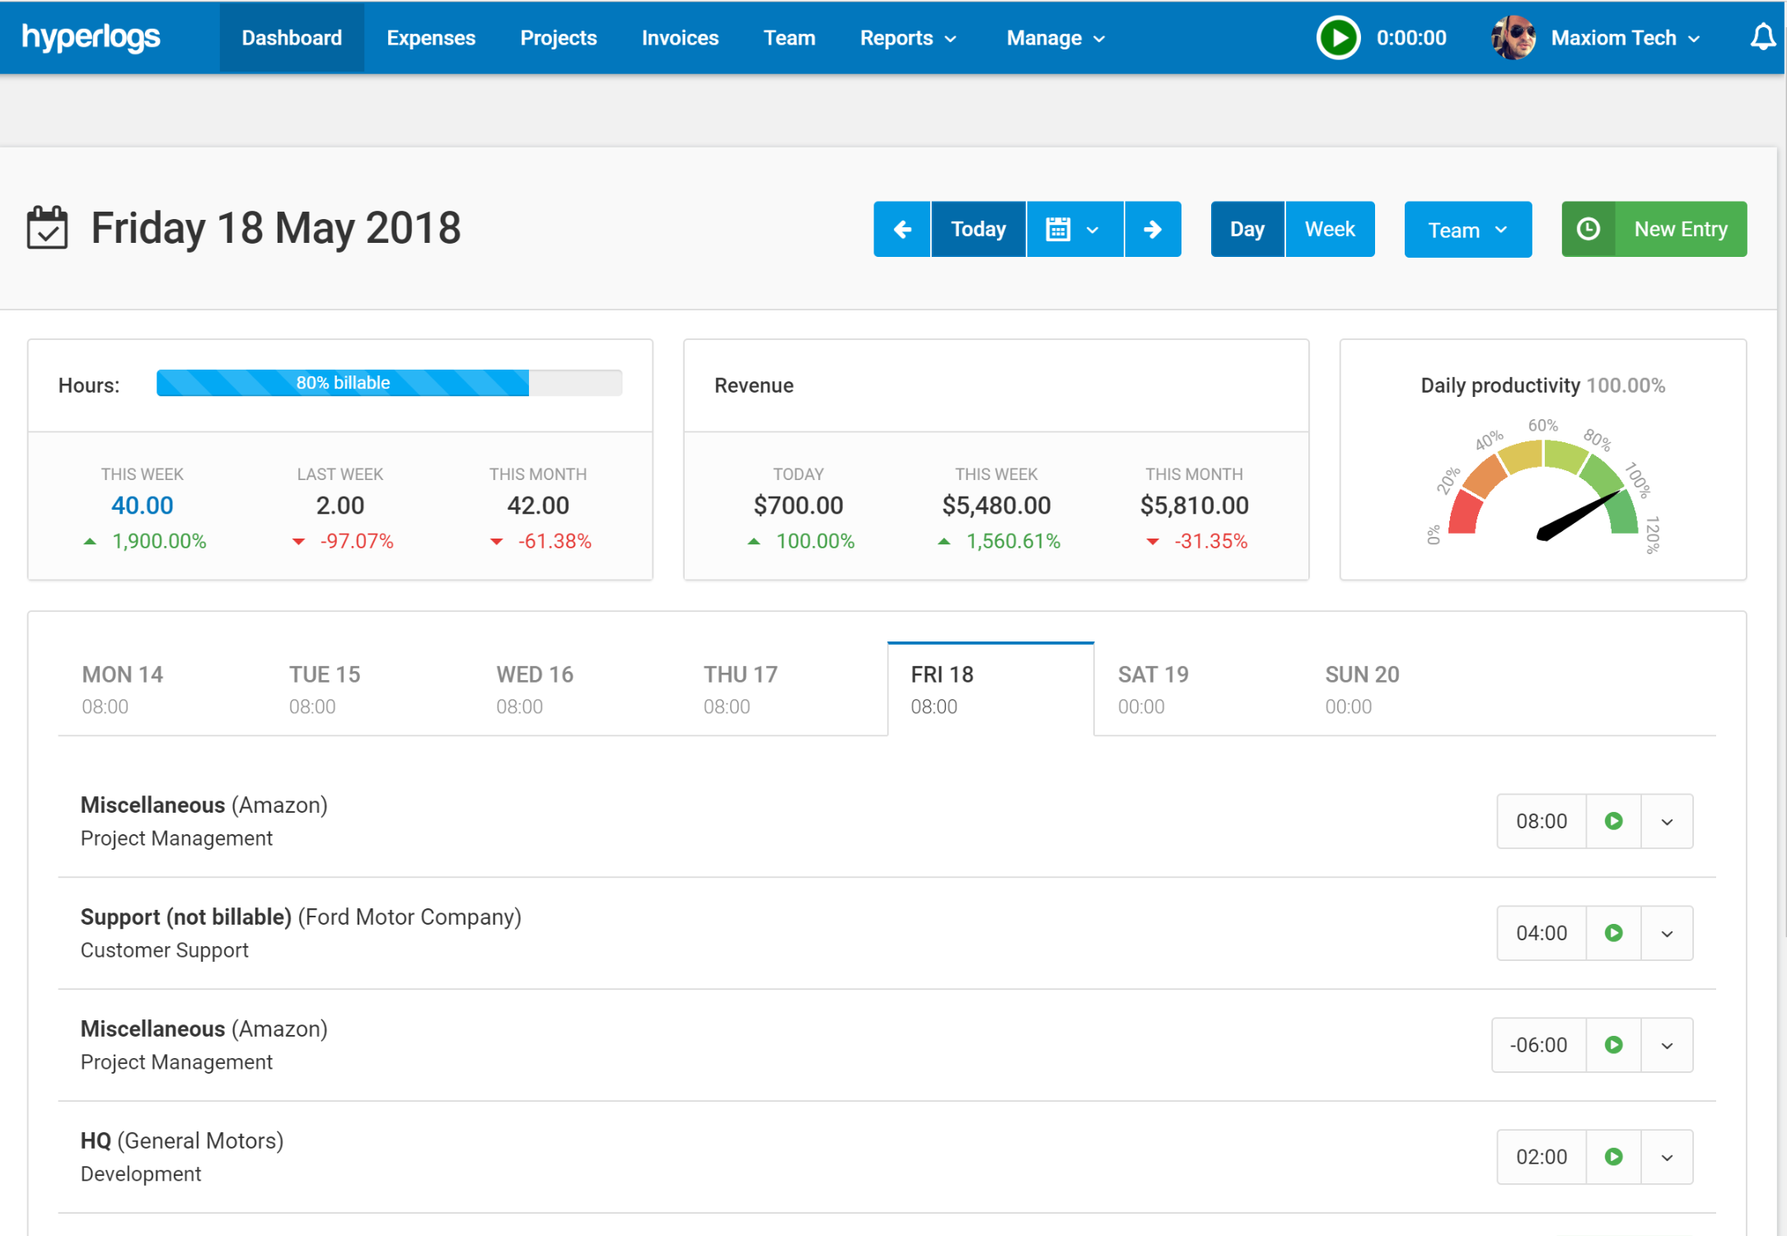Expand options for the 08:00 Miscellaneous entry
This screenshot has width=1787, height=1236.
point(1667,822)
